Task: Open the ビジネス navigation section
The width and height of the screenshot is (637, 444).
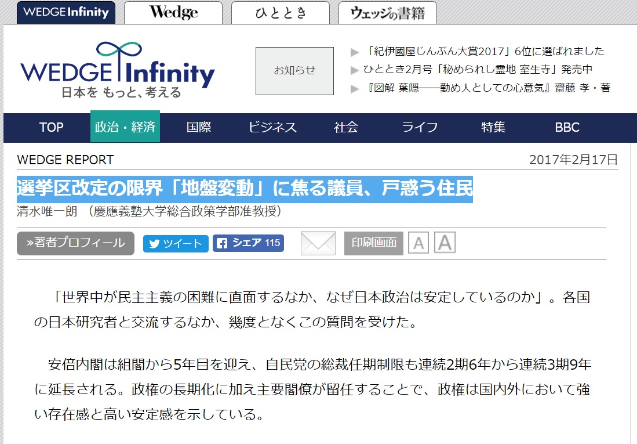Action: pyautogui.click(x=272, y=127)
